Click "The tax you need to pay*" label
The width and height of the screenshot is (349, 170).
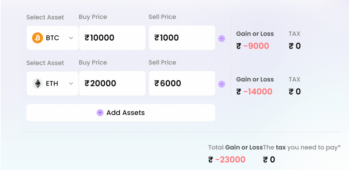pos(302,148)
